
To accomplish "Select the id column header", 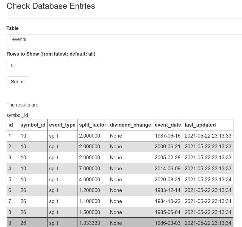I will tap(11, 125).
